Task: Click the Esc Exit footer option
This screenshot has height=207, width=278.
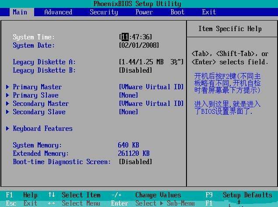Action: pos(22,203)
